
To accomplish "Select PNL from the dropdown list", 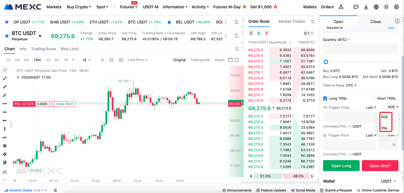I will click(x=384, y=128).
